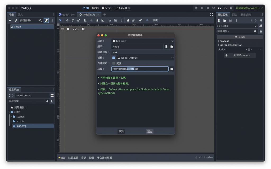Open the Forward+ renderer dropdown
This screenshot has width=271, height=169.
coord(249,8)
